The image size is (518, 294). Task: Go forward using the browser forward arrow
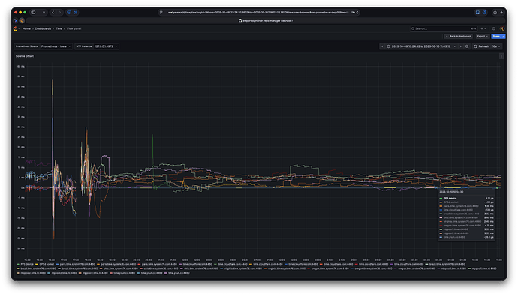60,13
